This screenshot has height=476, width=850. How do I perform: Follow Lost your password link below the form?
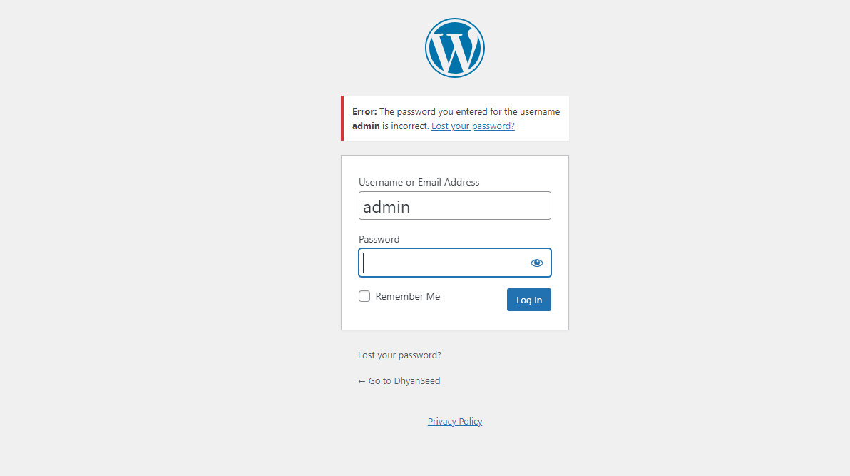tap(399, 355)
